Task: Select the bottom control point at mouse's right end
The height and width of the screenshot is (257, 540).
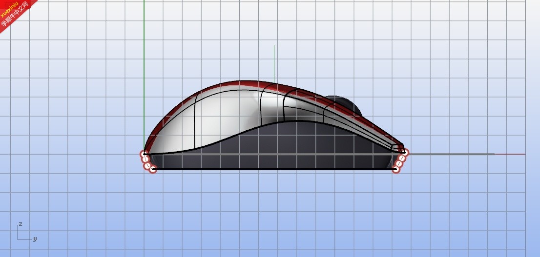Action: point(396,169)
